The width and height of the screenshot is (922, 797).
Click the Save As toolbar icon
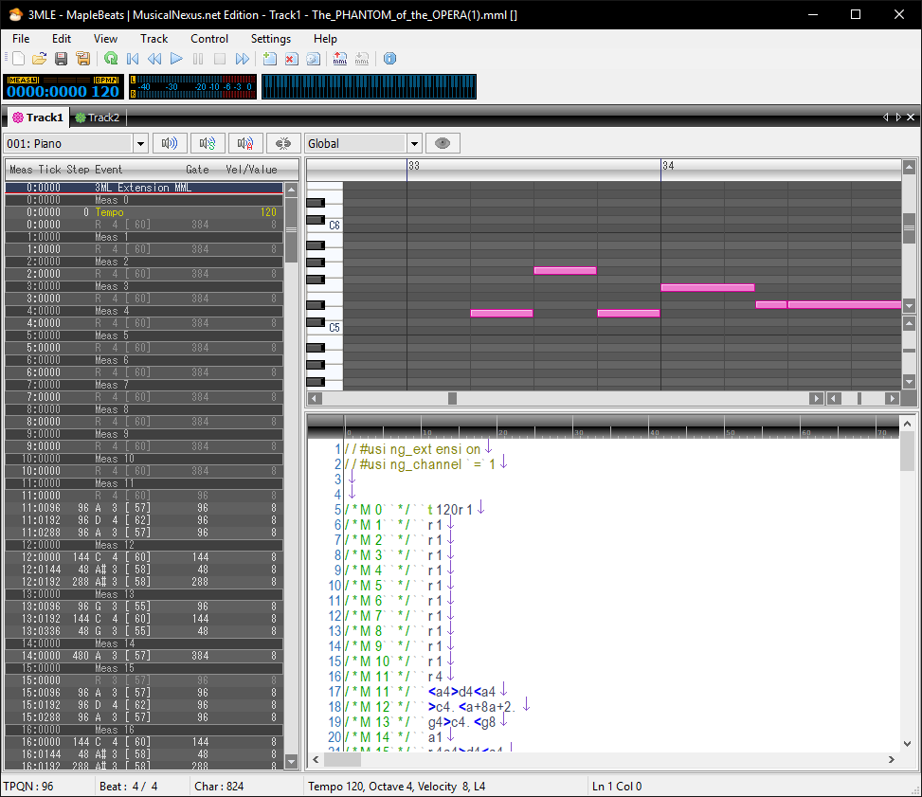(x=82, y=58)
